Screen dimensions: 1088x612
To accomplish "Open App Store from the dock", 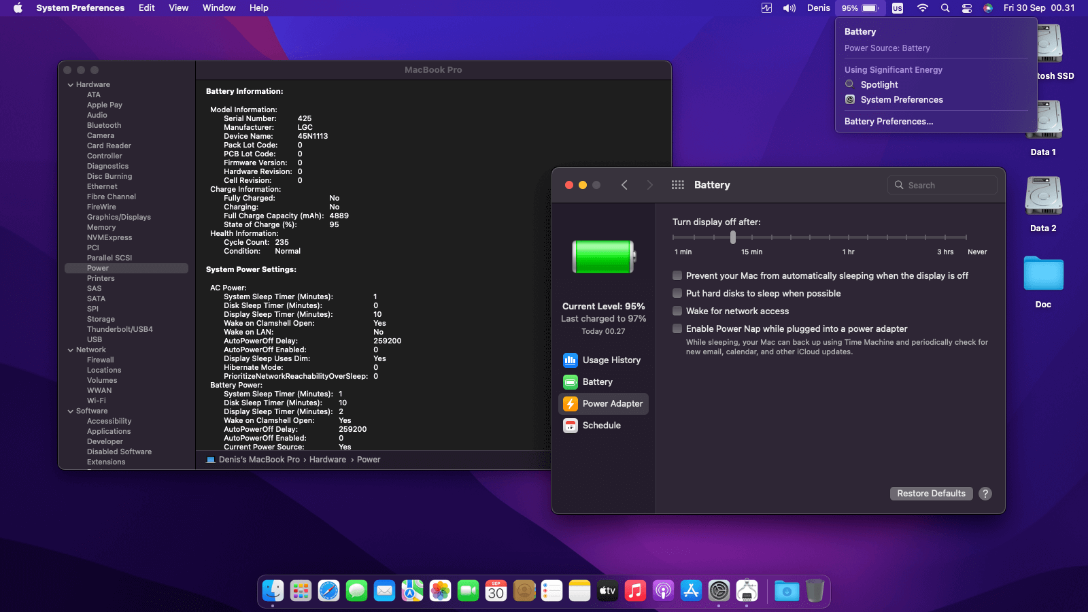I will tap(691, 591).
